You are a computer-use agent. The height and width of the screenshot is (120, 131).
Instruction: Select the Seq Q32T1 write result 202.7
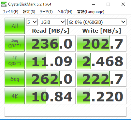click(102, 43)
